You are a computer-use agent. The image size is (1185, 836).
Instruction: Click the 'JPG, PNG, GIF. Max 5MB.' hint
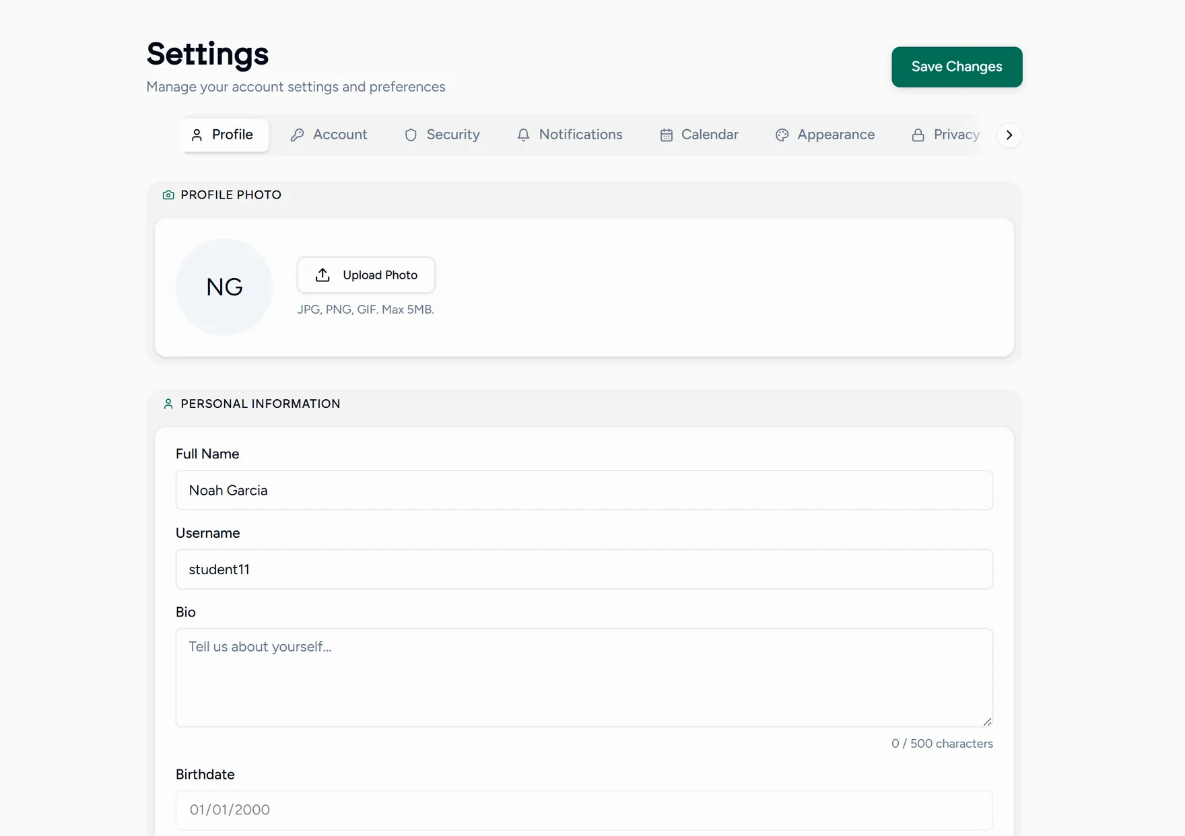[366, 310]
